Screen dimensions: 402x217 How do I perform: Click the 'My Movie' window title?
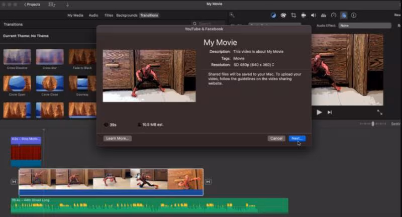point(215,4)
